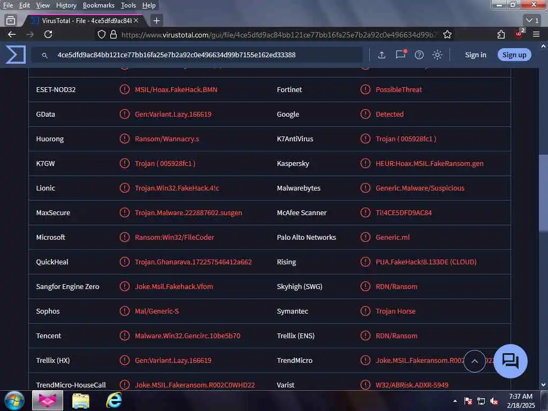Click the Kaspersky detection alert icon
Viewport: 548px width, 411px height.
[365, 163]
